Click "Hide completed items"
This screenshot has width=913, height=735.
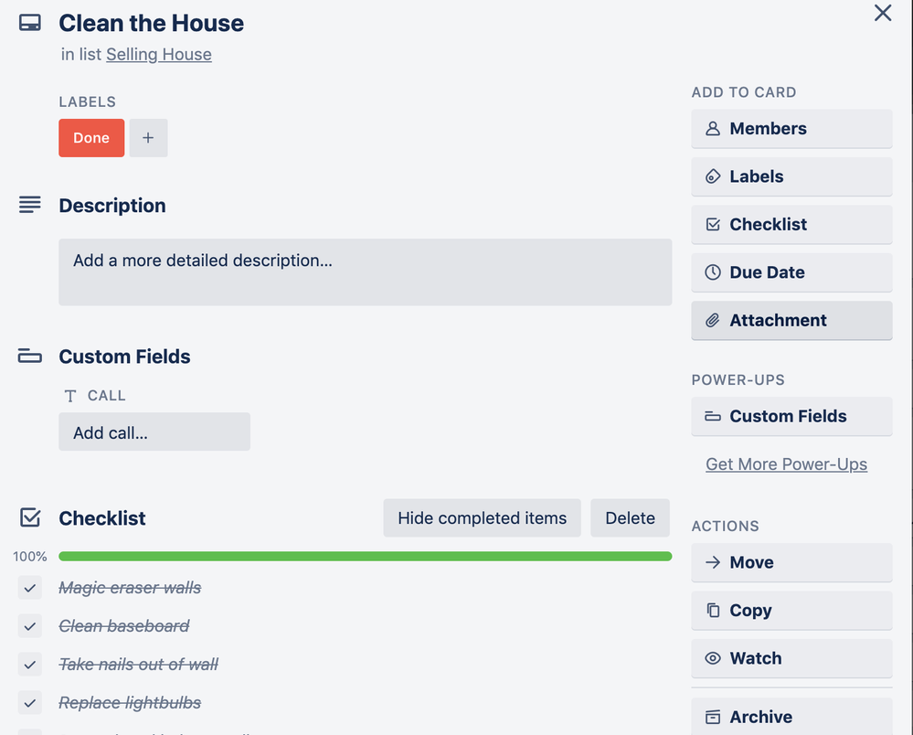pos(482,517)
